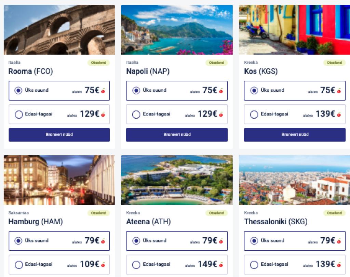The height and width of the screenshot is (277, 350).
Task: Select Edasi-tagasi radio for Napoli
Action: coord(136,114)
